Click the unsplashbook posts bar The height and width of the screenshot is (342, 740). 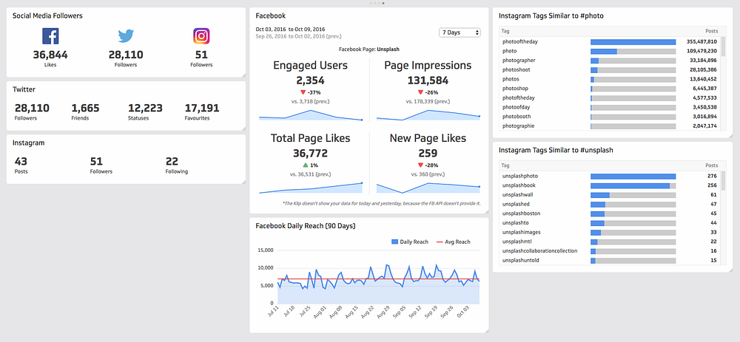[x=633, y=185]
